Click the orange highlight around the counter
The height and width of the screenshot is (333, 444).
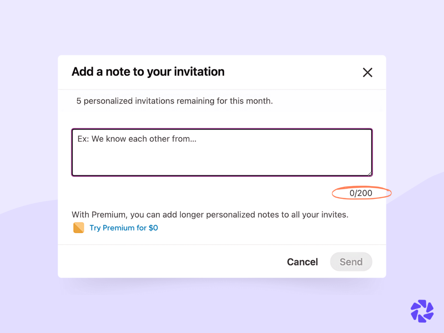point(361,193)
